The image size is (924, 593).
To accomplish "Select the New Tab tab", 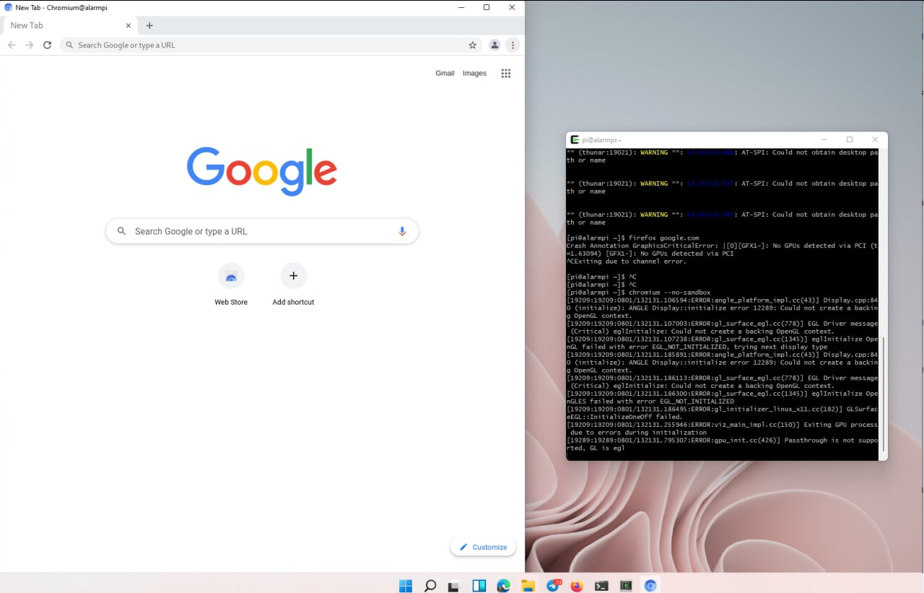I will pyautogui.click(x=70, y=25).
